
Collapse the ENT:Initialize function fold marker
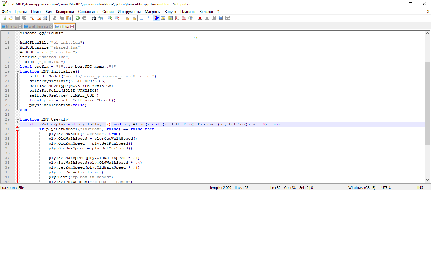pyautogui.click(x=17, y=71)
